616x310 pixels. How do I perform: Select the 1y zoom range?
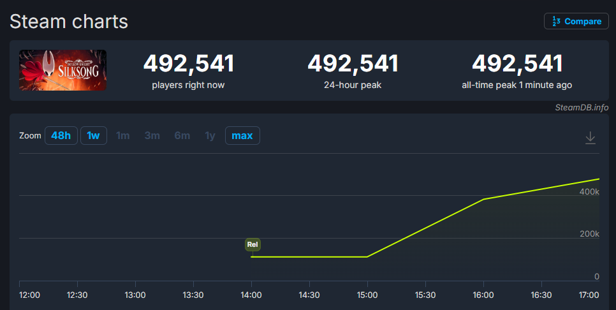click(210, 136)
